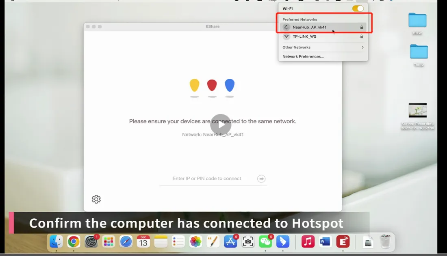Launch Google Chrome from the dock
The image size is (447, 256).
pyautogui.click(x=74, y=242)
